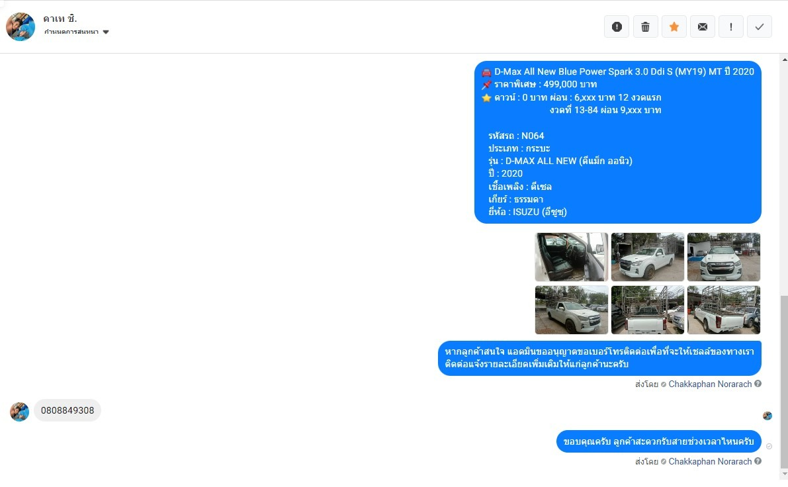This screenshot has height=487, width=788.
Task: Open the front view truck thumbnail
Action: tap(724, 257)
